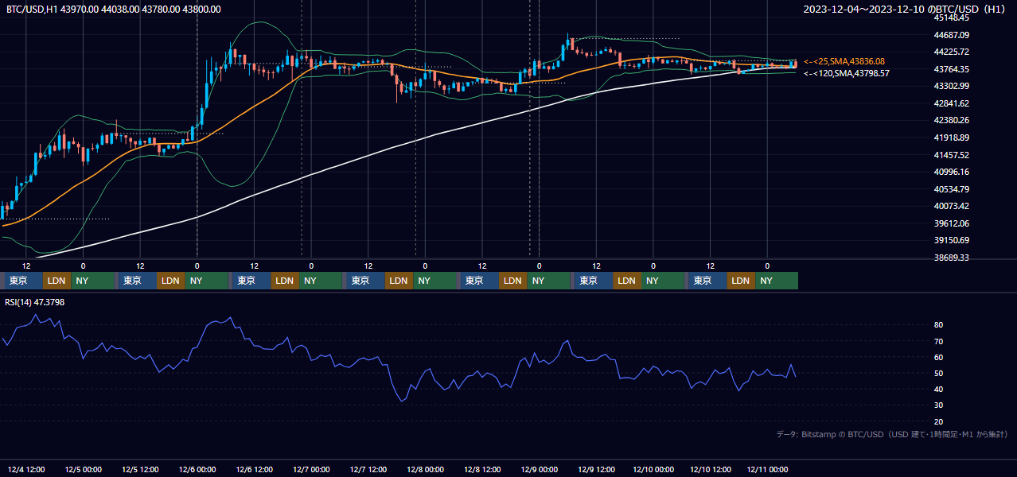Click the BTC/USD,H1 OHLC header text
The width and height of the screenshot is (1017, 477).
click(x=114, y=9)
